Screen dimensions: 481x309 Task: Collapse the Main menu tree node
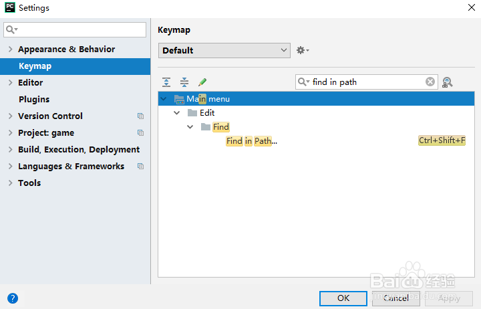tap(164, 99)
